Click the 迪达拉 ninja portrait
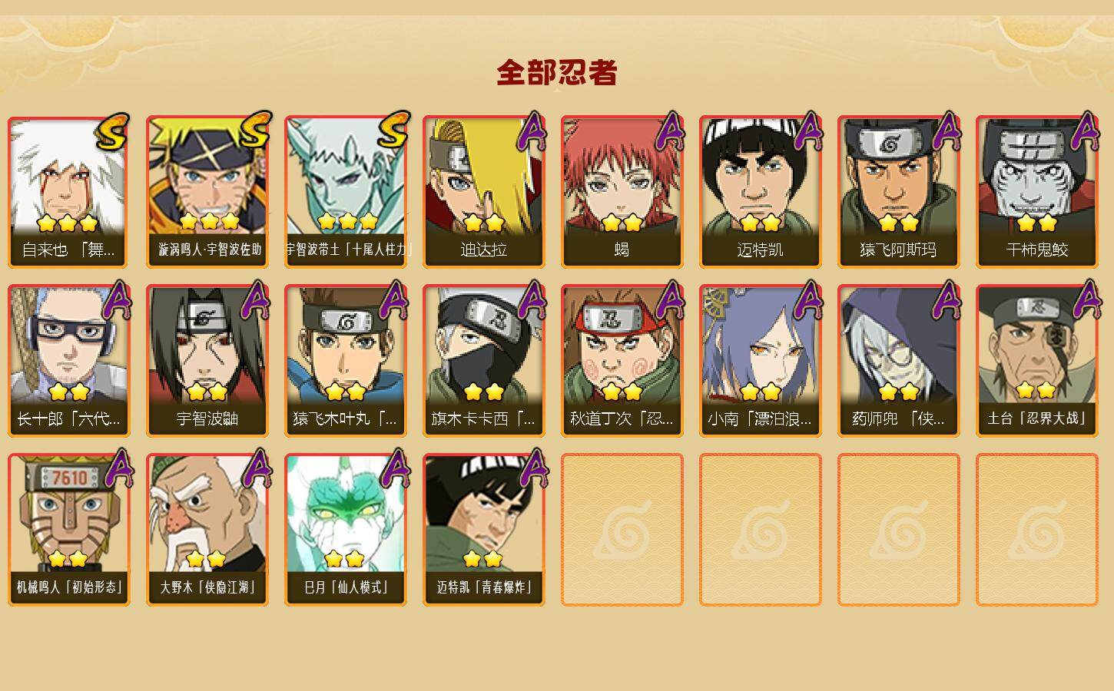1114x691 pixels. 484,192
